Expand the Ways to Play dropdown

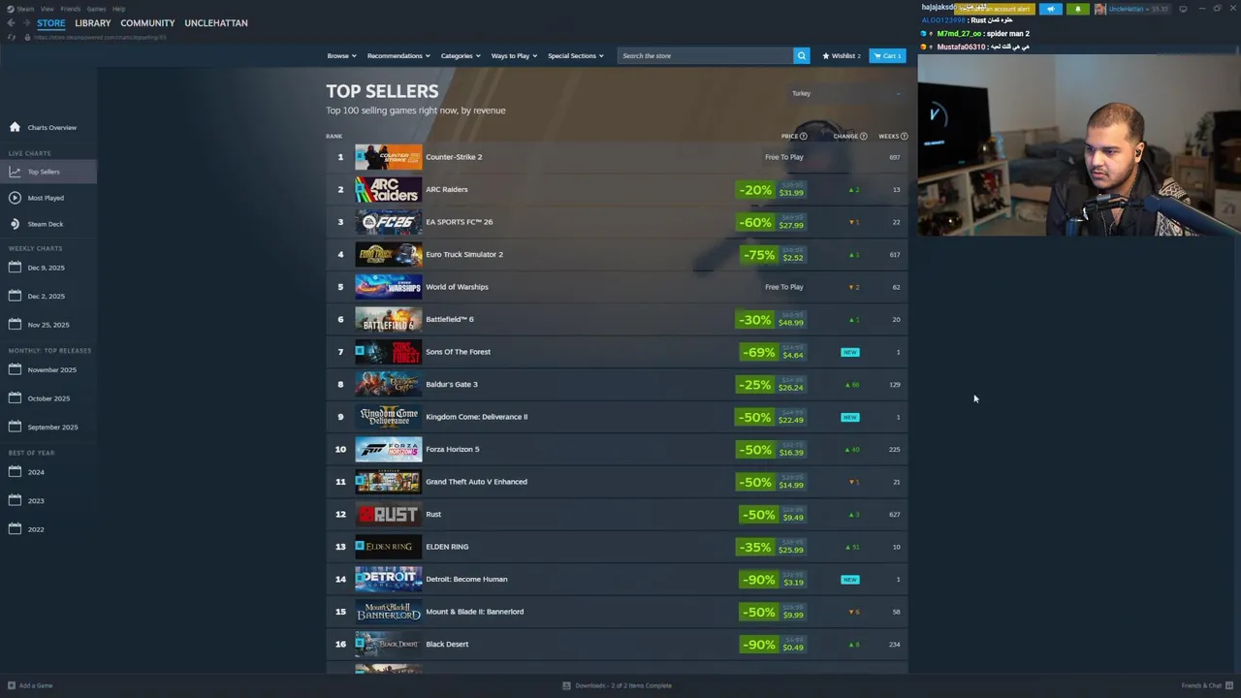tap(514, 55)
